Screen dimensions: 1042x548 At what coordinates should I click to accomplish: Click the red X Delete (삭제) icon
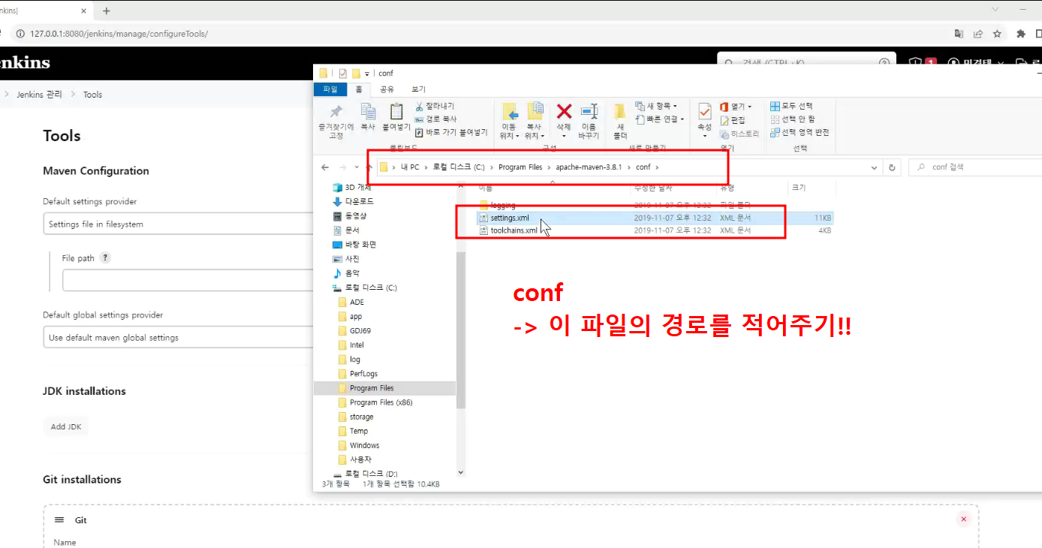[x=564, y=112]
